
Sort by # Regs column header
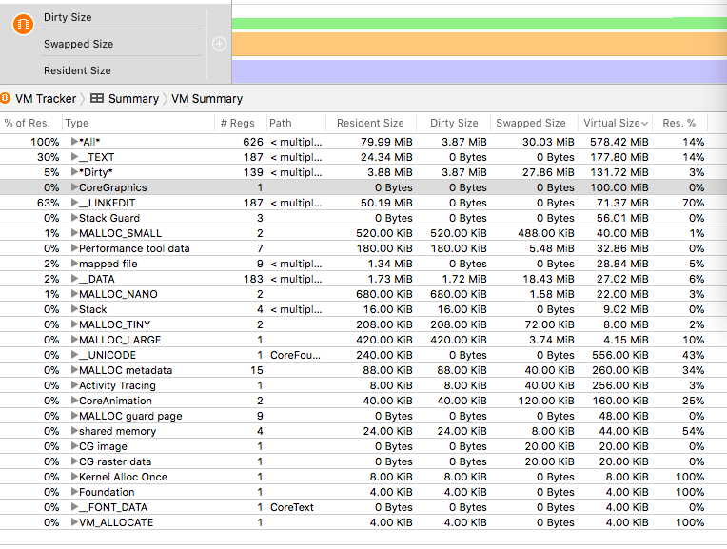[x=237, y=123]
